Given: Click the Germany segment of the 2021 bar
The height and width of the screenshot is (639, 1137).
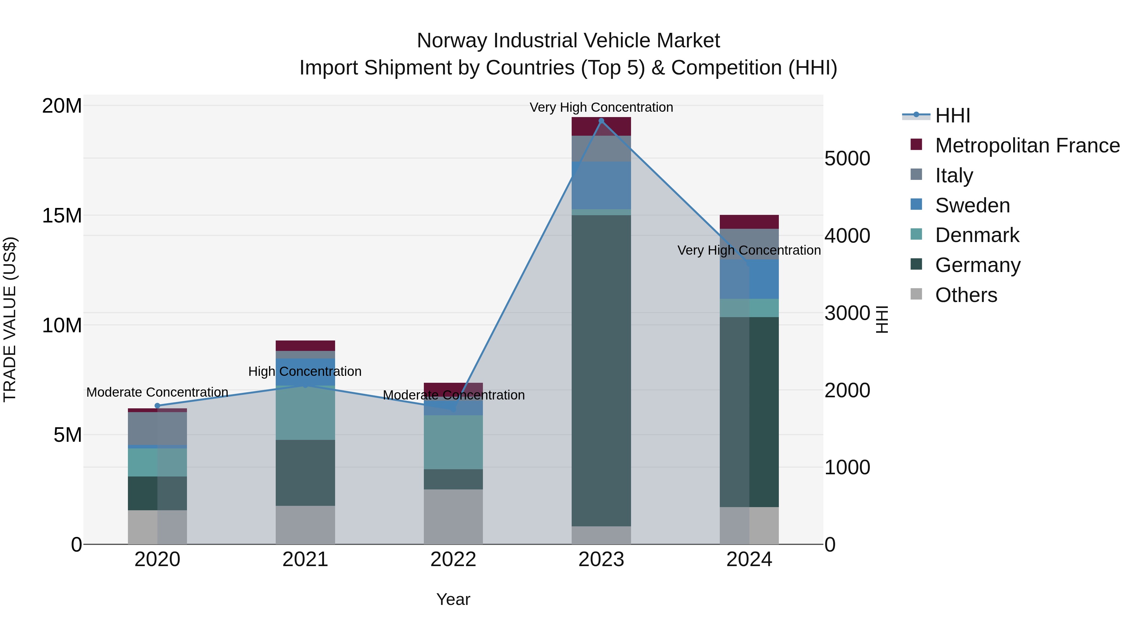Looking at the screenshot, I should (305, 473).
